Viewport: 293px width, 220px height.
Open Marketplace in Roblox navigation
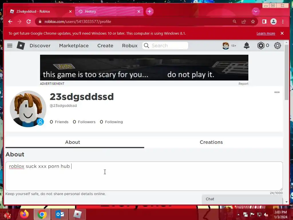tap(74, 46)
